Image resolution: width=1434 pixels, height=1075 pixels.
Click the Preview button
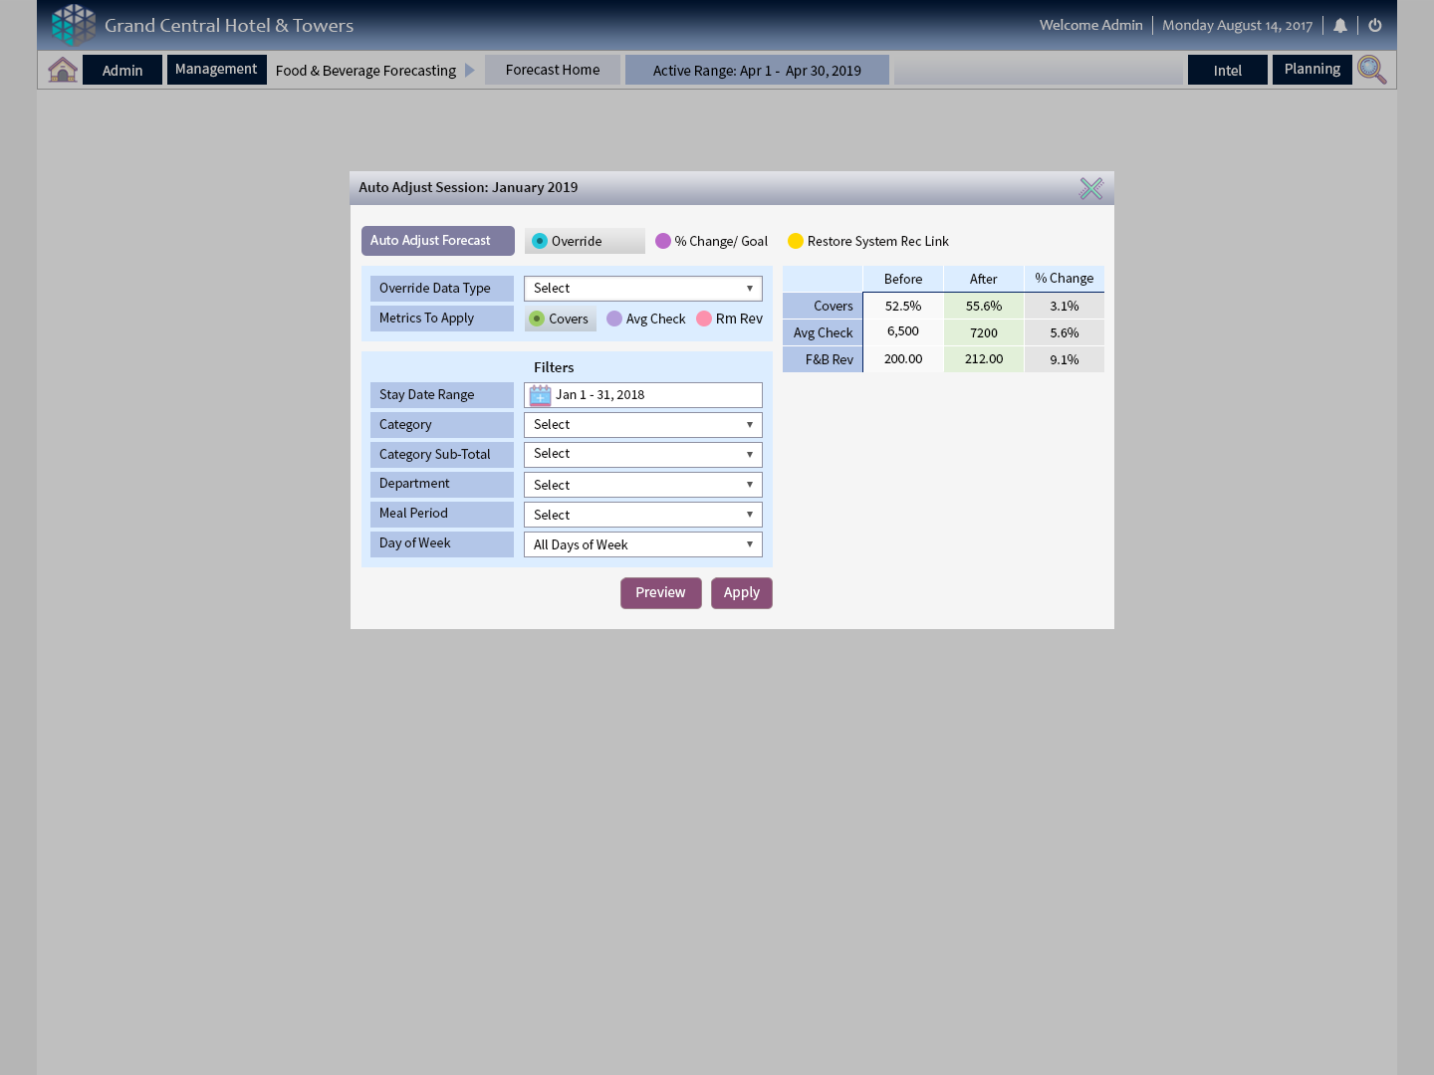click(x=660, y=593)
